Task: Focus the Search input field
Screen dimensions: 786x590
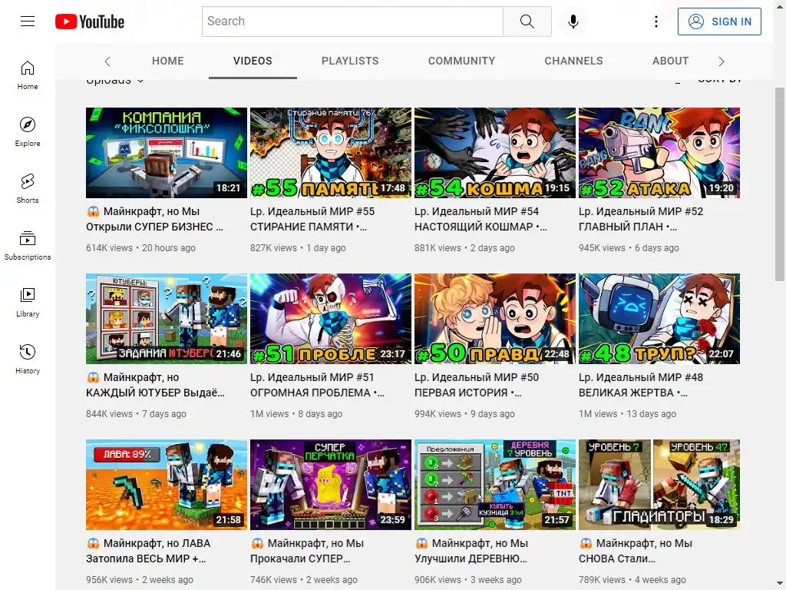Action: pyautogui.click(x=352, y=22)
